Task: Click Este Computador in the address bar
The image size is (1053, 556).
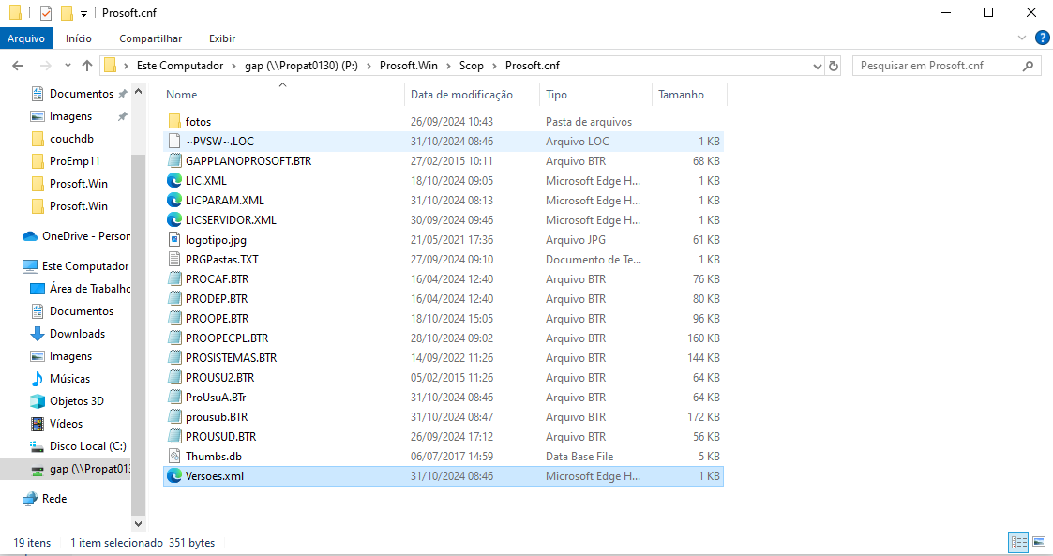Action: click(180, 66)
